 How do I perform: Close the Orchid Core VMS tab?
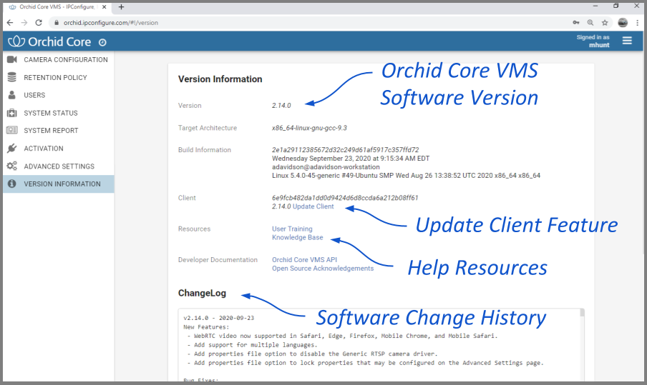pyautogui.click(x=104, y=7)
